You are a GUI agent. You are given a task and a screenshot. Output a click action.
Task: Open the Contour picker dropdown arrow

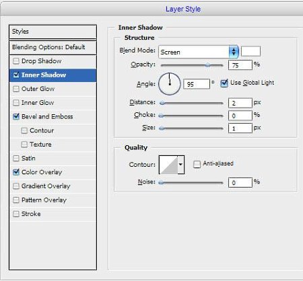(x=180, y=165)
